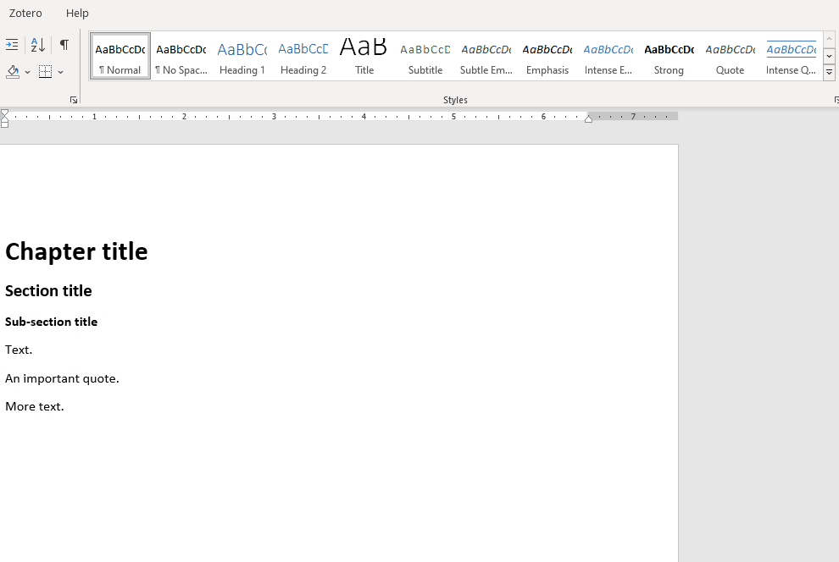The image size is (839, 562).
Task: Apply the Heading 2 style
Action: (303, 56)
